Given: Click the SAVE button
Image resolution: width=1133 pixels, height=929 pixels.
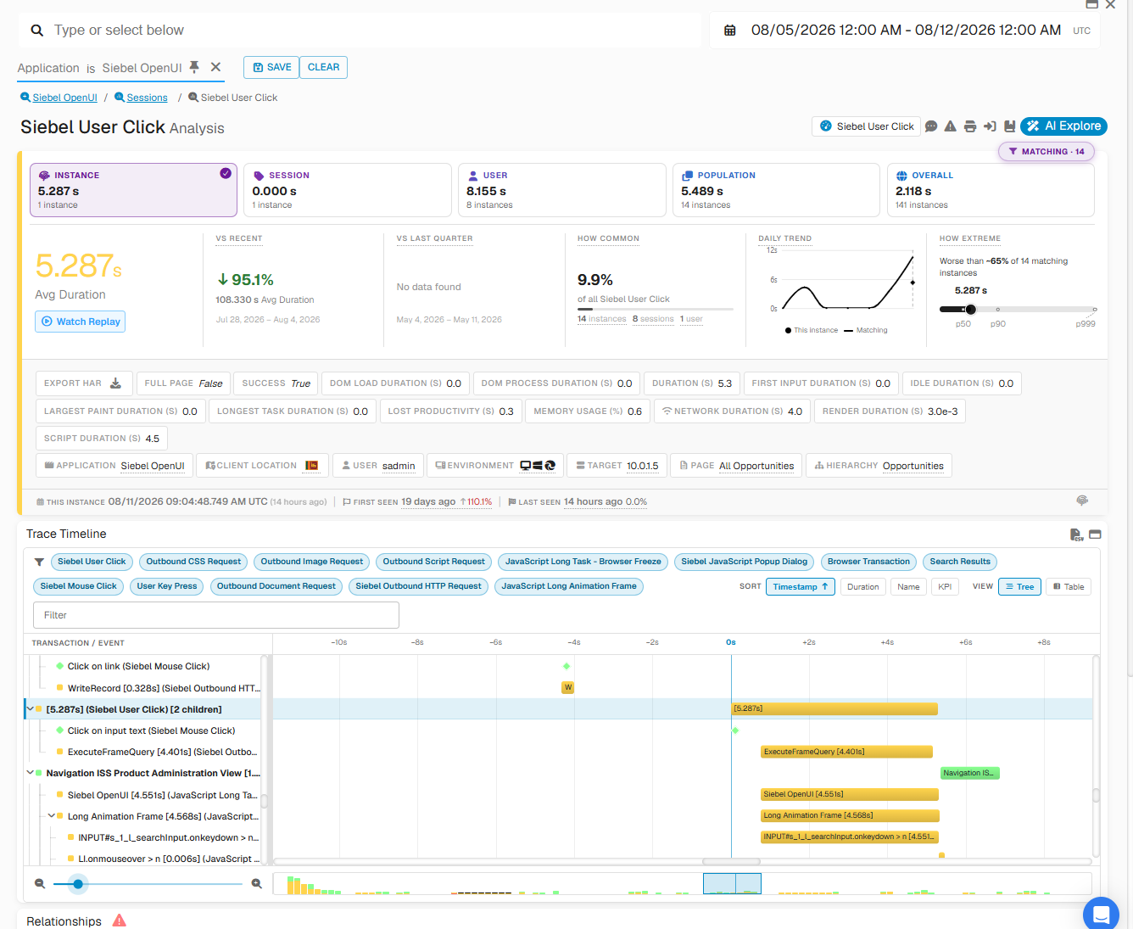Looking at the screenshot, I should [271, 67].
